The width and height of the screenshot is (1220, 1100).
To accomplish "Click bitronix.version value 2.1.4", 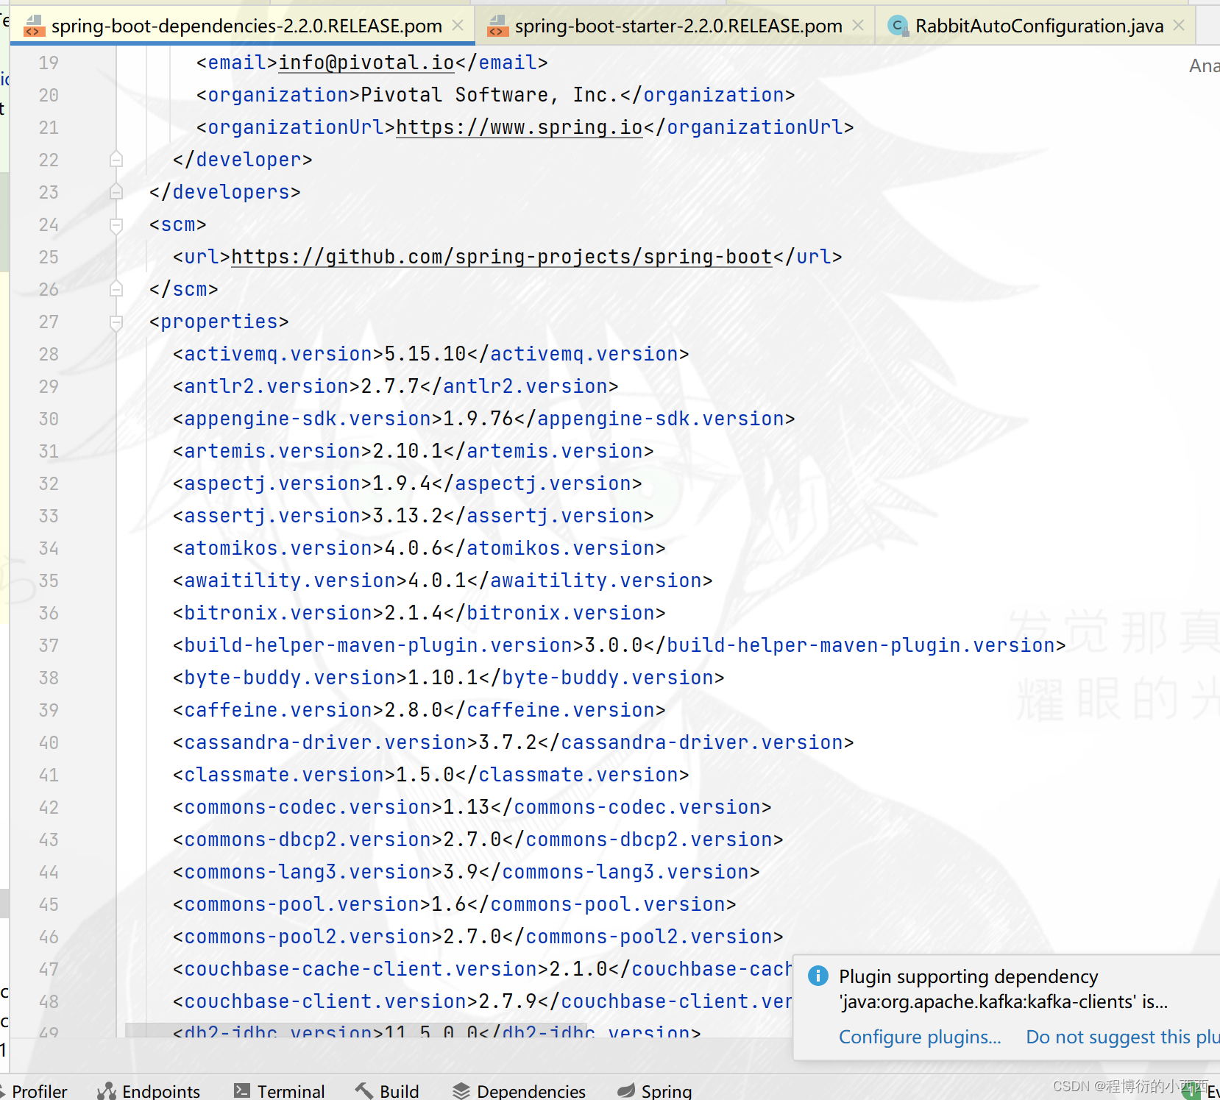I will tap(414, 613).
